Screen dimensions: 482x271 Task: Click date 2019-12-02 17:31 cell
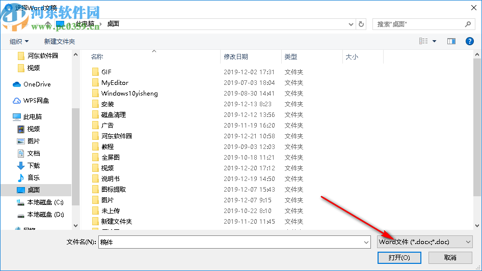[249, 72]
